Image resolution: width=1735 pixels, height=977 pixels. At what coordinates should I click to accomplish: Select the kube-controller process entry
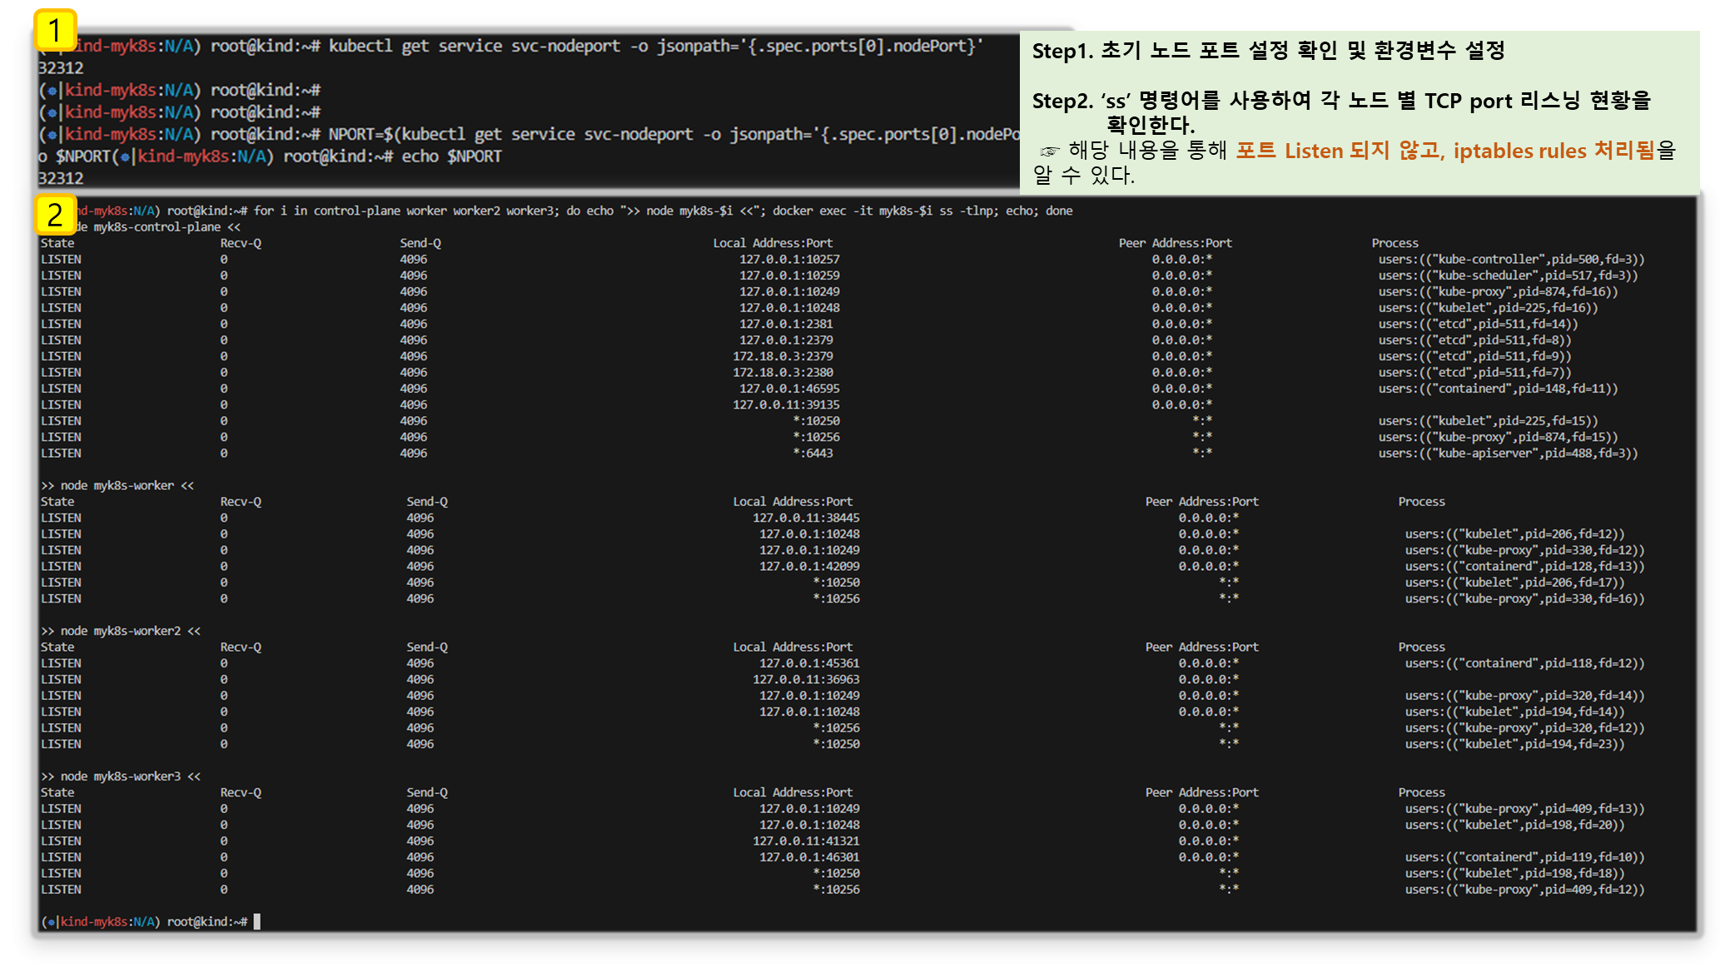click(x=1510, y=260)
